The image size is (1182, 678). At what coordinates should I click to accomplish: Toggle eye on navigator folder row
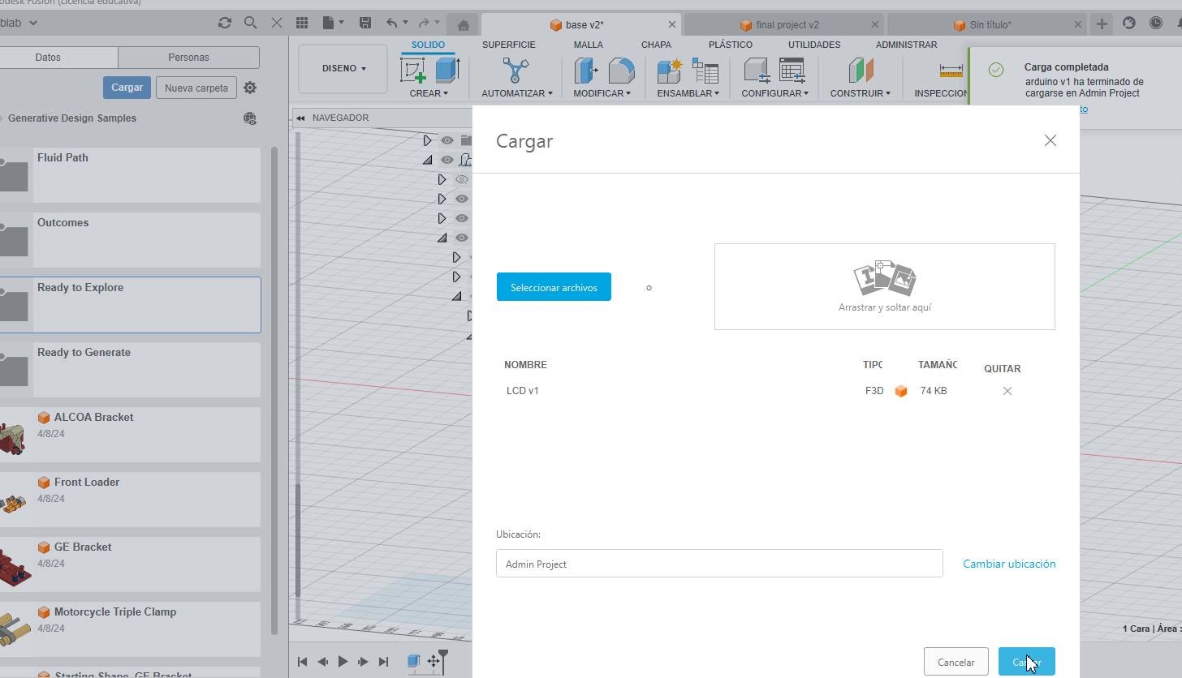point(447,140)
